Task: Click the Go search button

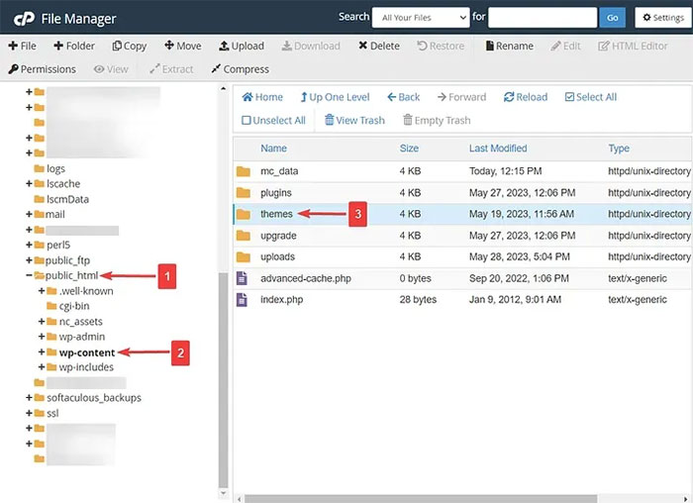Action: point(612,18)
